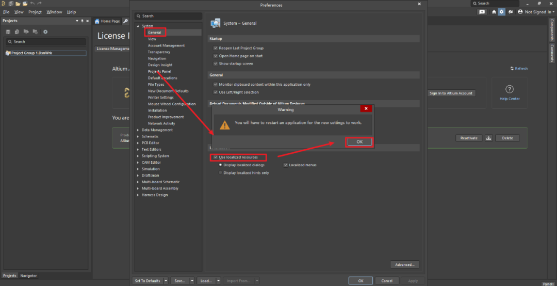Toggle Use localized resources checkbox

[x=216, y=157]
